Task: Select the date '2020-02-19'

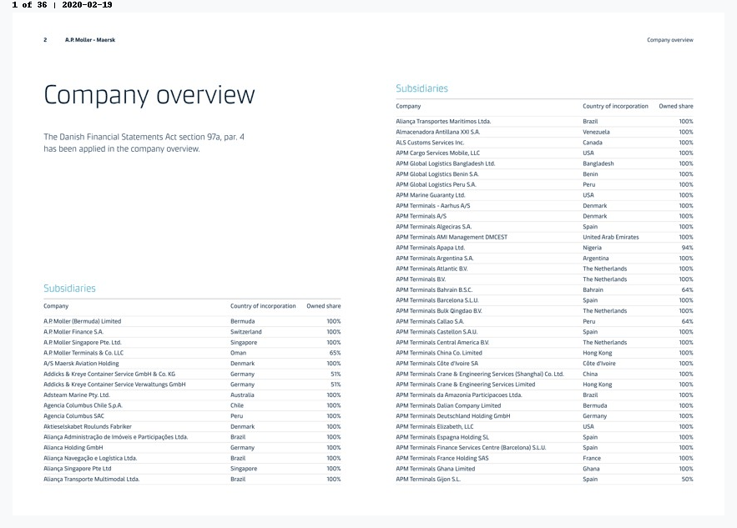Action: tap(87, 5)
